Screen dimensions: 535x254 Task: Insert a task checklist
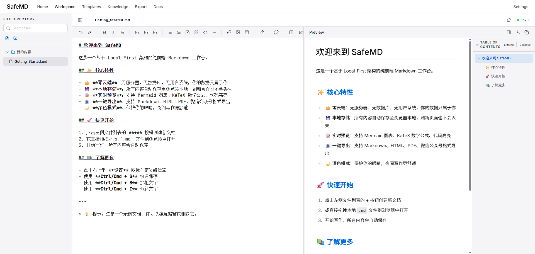click(x=188, y=32)
